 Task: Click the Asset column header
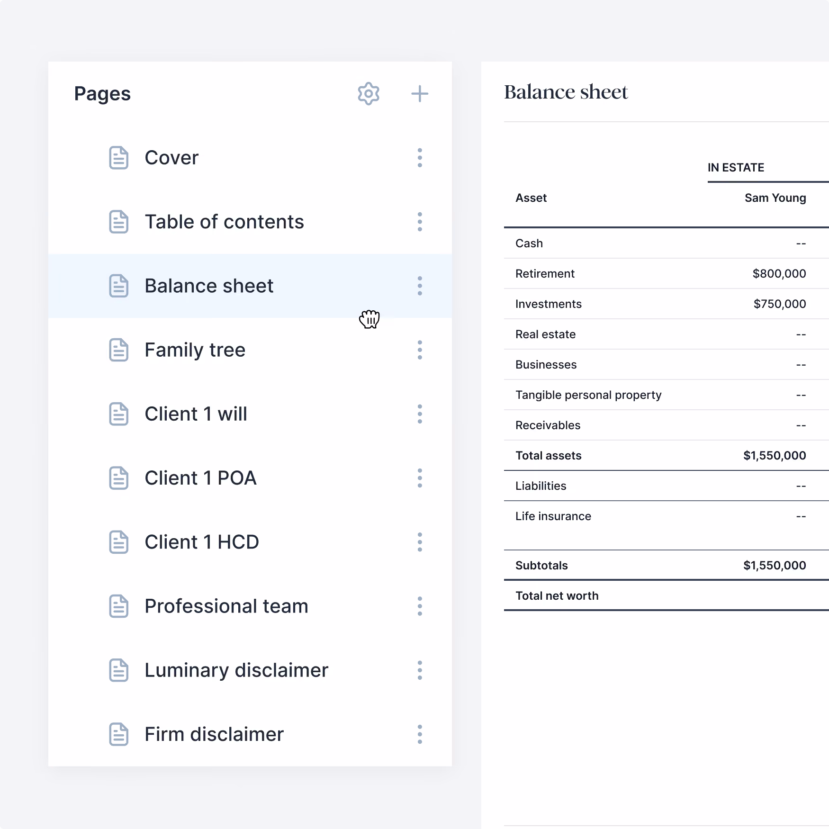[x=531, y=198]
